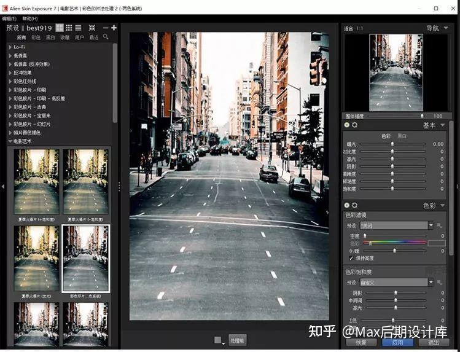This screenshot has height=352, width=460.
Task: Select the highlighted 彩色印片 preset thumbnail
Action: pyautogui.click(x=85, y=258)
